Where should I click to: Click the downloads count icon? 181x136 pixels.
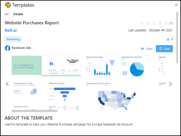tap(168, 39)
